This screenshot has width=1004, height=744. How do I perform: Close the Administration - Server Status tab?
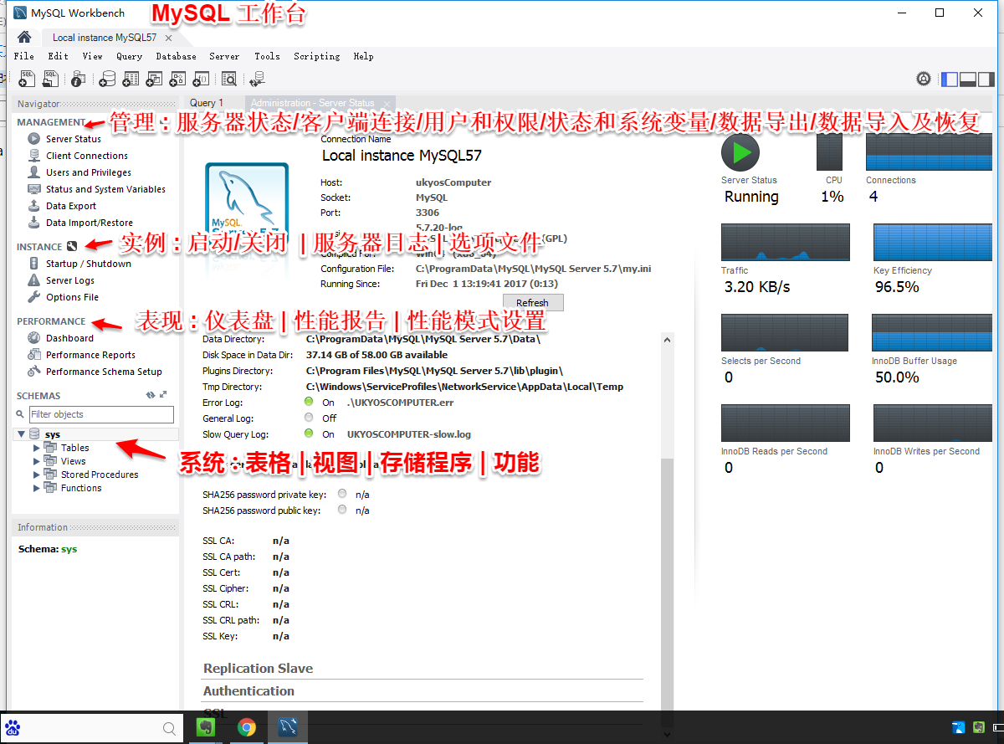pos(385,104)
